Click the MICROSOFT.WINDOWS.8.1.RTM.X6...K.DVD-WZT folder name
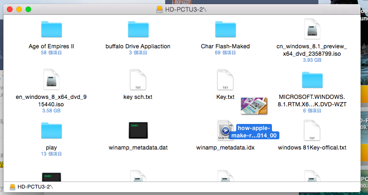 tap(312, 101)
